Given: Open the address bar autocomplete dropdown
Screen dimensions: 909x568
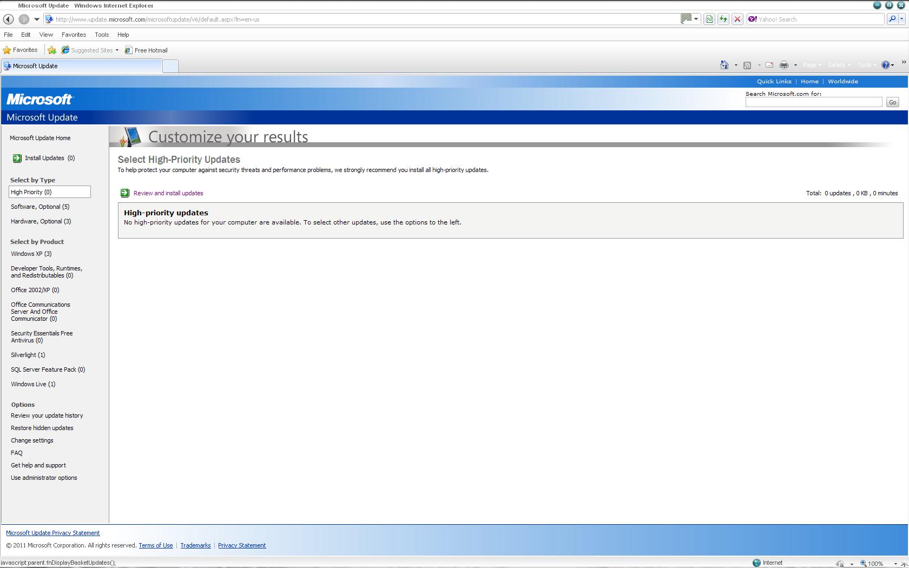Looking at the screenshot, I should (696, 19).
